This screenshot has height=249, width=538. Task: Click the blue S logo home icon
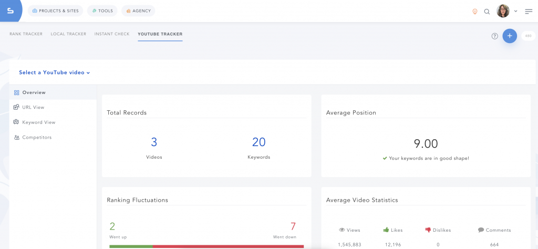click(11, 11)
